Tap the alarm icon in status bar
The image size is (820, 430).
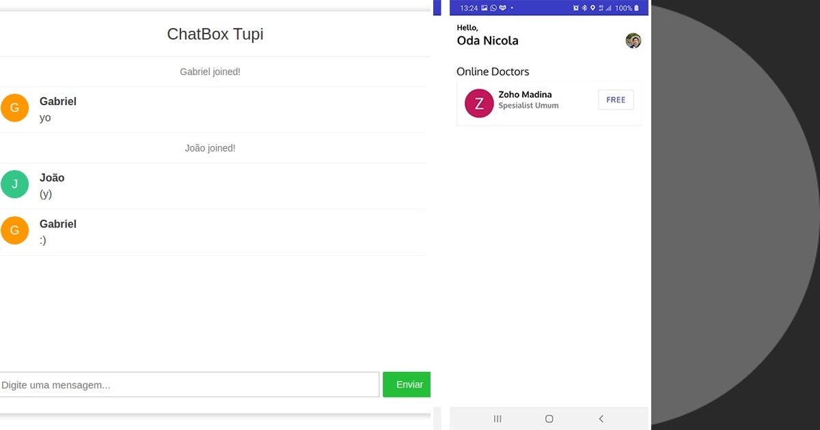576,8
